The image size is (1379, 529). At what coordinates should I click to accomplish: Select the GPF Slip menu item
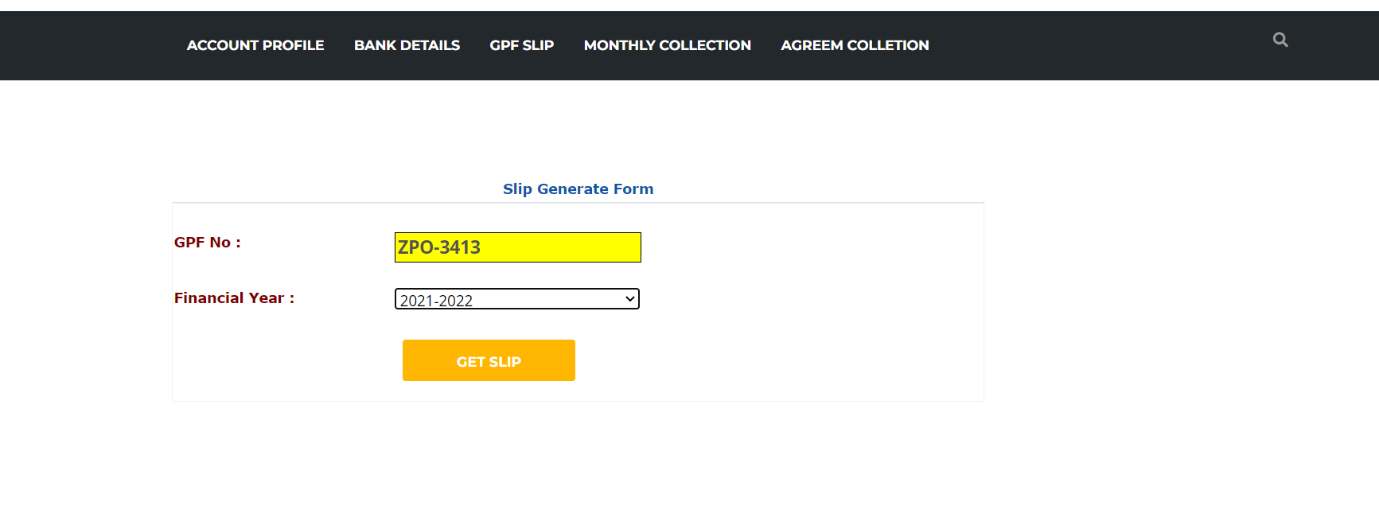pos(521,45)
